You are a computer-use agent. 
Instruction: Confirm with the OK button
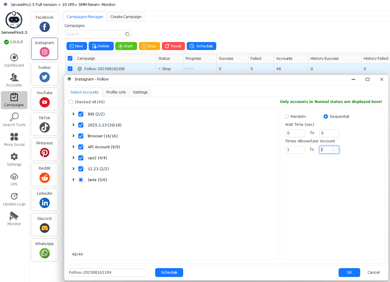349,273
